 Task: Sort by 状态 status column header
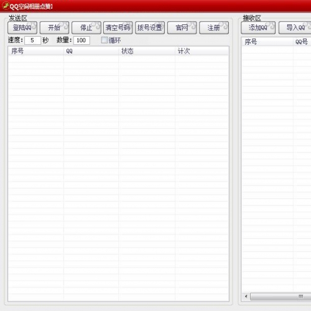[147, 51]
